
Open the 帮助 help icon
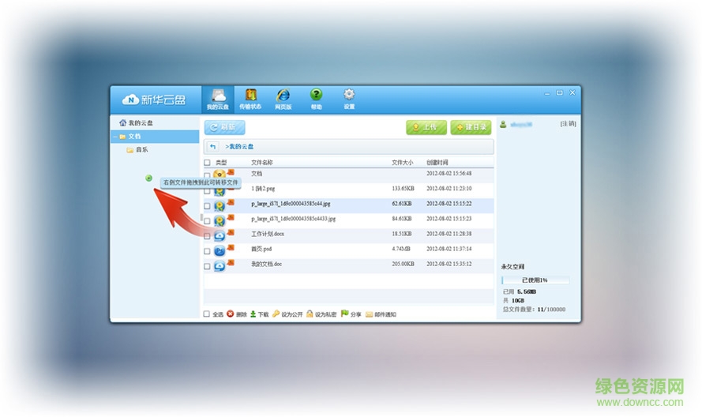[316, 99]
